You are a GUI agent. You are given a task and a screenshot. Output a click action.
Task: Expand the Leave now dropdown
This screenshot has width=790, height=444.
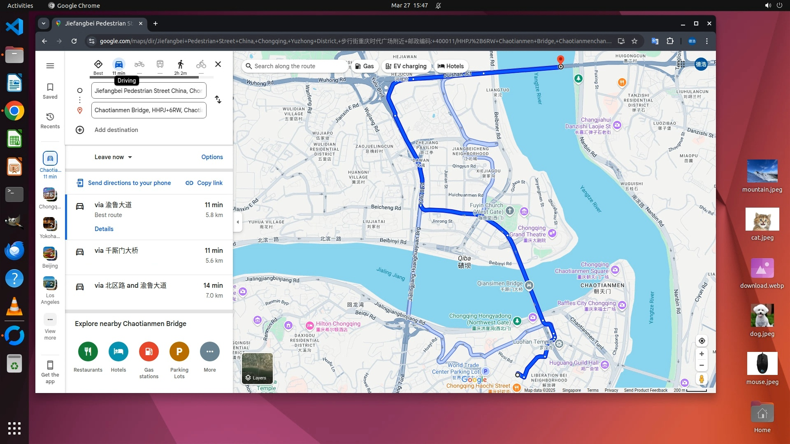(113, 157)
